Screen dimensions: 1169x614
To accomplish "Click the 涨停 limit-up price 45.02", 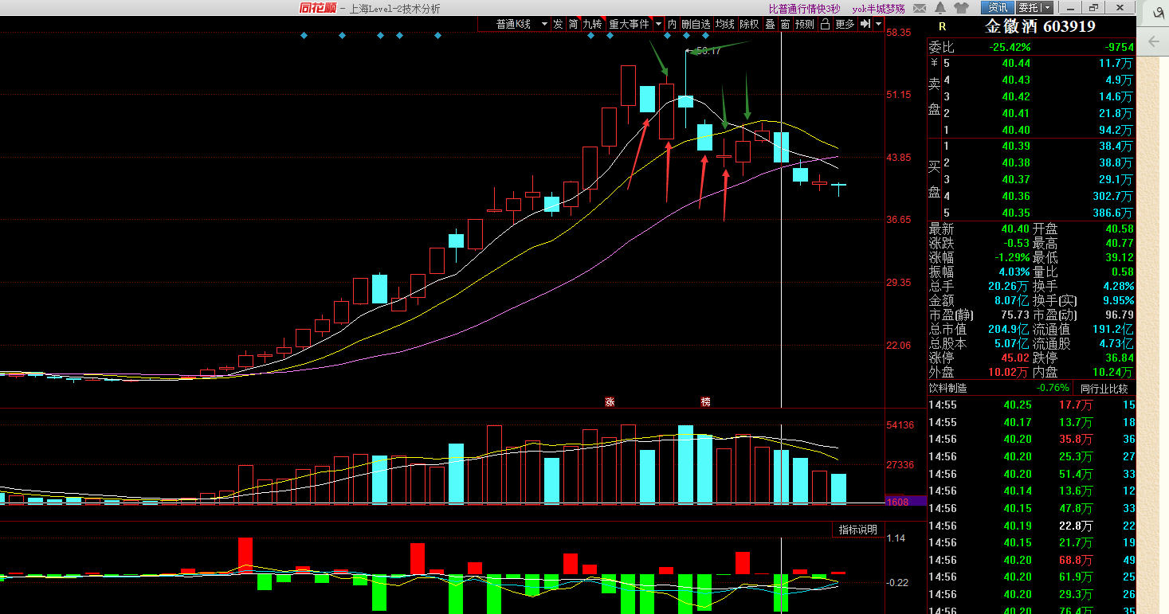I will tap(1014, 358).
